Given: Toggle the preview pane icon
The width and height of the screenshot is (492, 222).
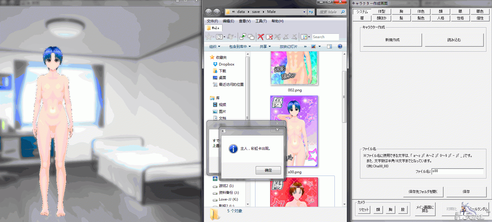Looking at the screenshot, I should tap(329, 46).
